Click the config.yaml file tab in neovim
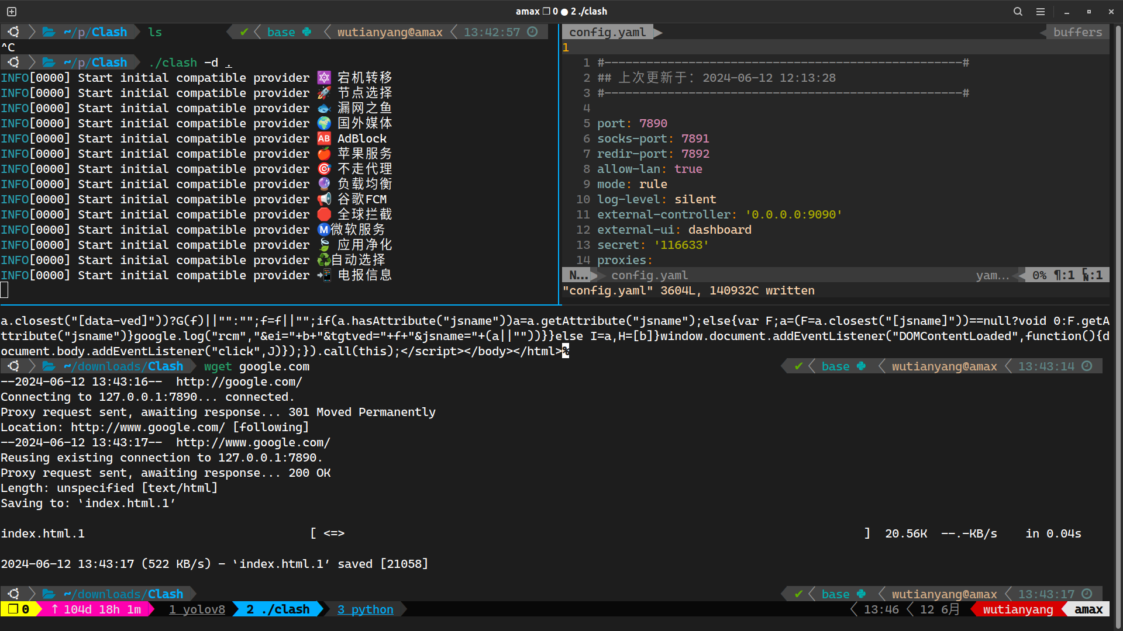Screen dimensions: 1123x631 click(x=608, y=32)
